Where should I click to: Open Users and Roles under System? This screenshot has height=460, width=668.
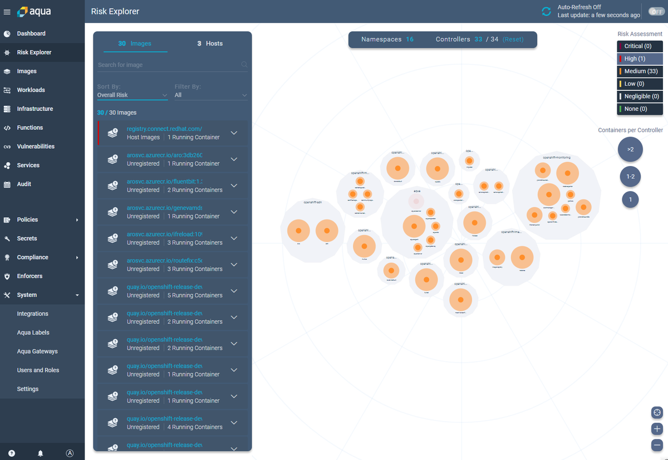(38, 370)
